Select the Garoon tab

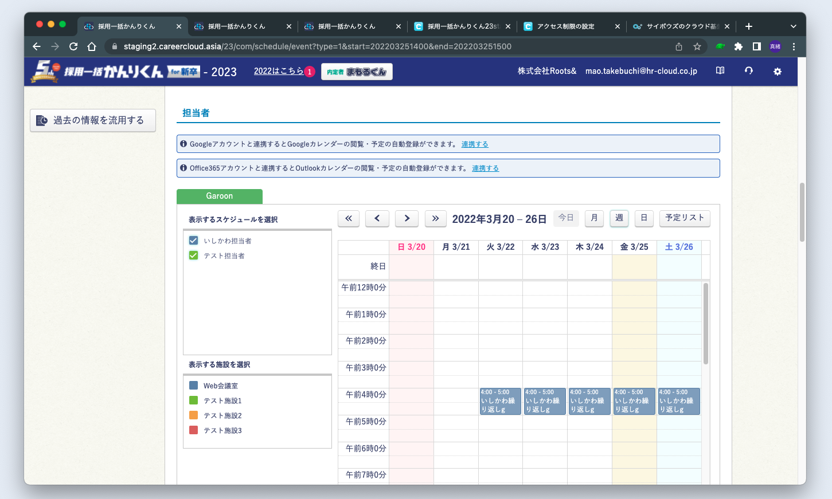[x=220, y=197]
